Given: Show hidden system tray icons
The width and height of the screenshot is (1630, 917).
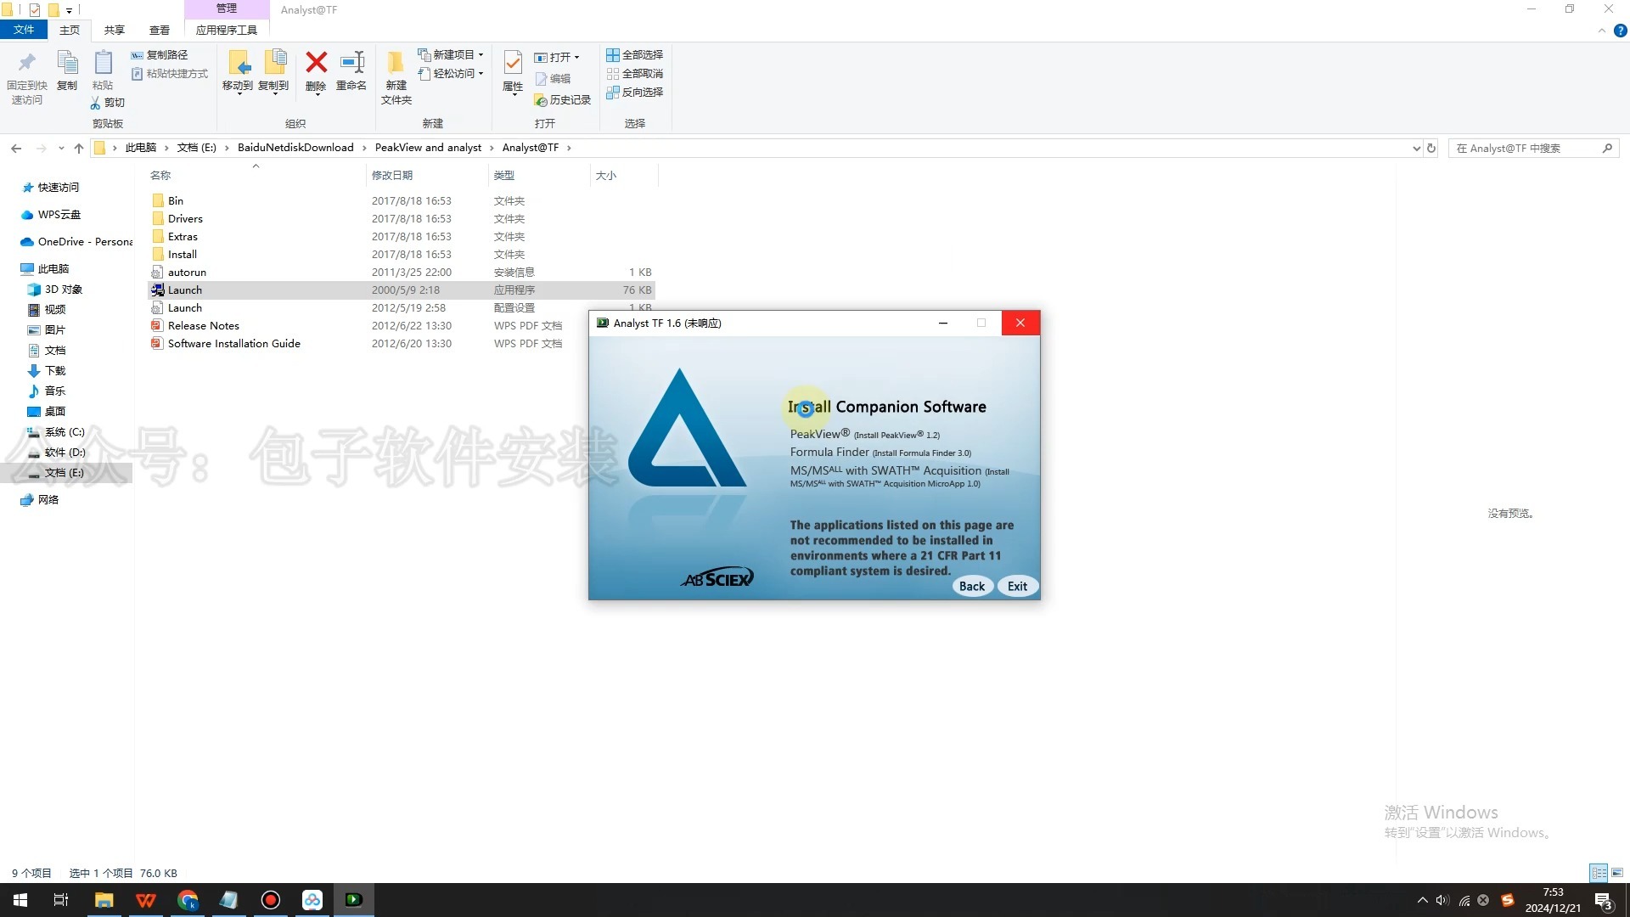Looking at the screenshot, I should pyautogui.click(x=1423, y=900).
